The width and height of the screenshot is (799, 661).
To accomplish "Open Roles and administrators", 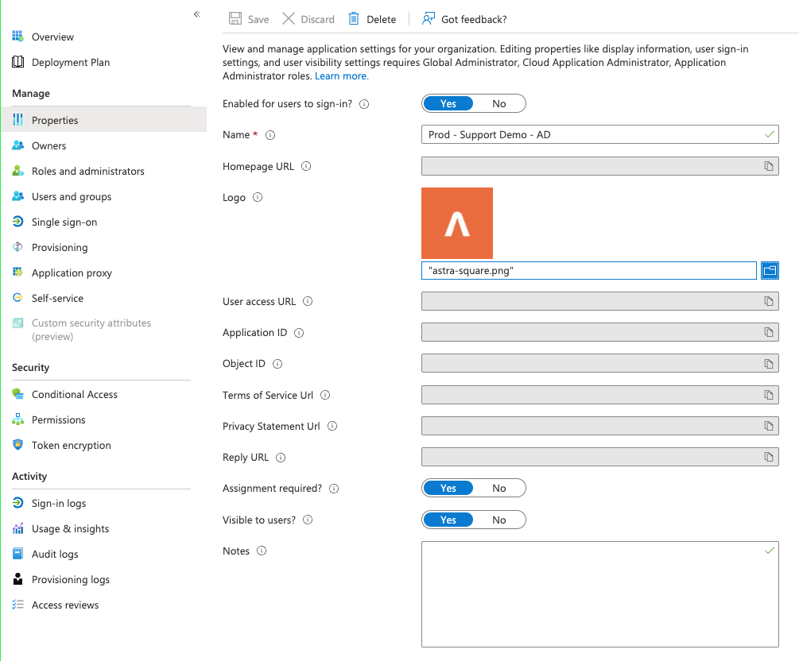I will coord(87,171).
